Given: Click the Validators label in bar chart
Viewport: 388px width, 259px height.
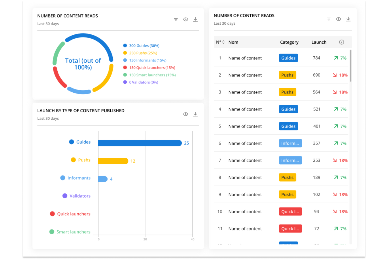Looking at the screenshot, I should click(x=80, y=196).
